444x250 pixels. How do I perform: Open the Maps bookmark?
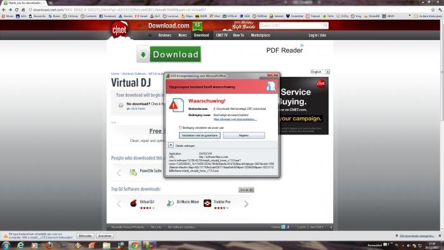pyautogui.click(x=187, y=16)
